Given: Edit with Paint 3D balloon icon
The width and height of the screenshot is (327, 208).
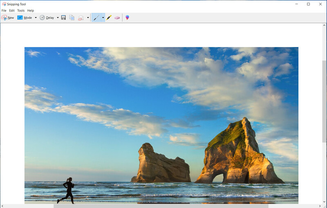Looking at the screenshot, I should [x=127, y=18].
